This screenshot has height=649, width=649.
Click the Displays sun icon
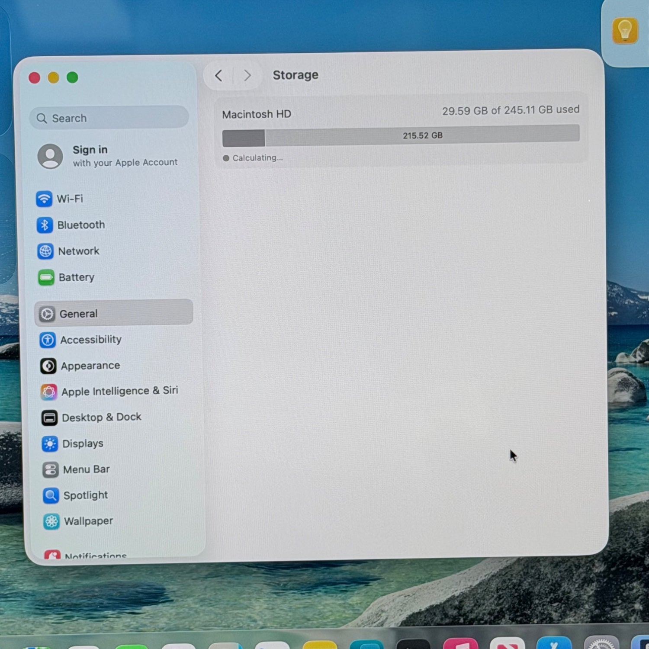[x=50, y=444]
